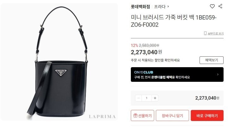Add item with 장바구니 담기 button

pos(172,116)
